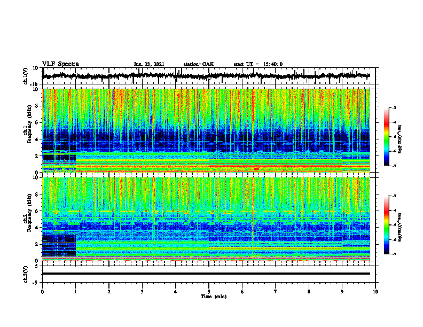Click the "-3" label on ch.1 color scale
Image resolution: width=423 pixels, height=327 pixels.
[394, 108]
